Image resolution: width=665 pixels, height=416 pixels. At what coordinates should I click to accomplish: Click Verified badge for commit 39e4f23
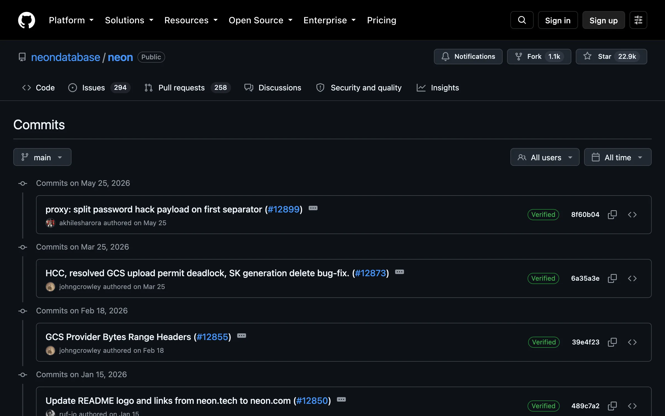click(544, 342)
